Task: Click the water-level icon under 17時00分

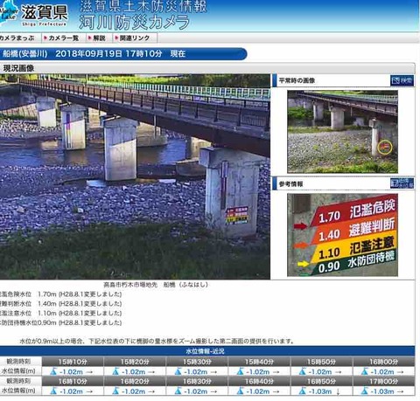Action: click(x=365, y=391)
